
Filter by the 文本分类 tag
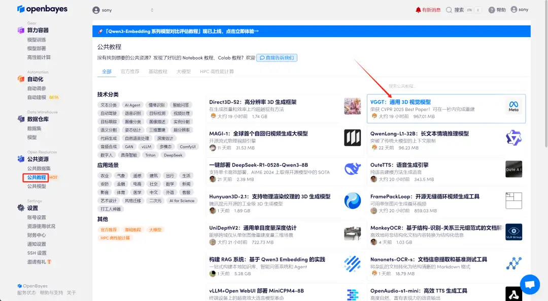point(109,105)
